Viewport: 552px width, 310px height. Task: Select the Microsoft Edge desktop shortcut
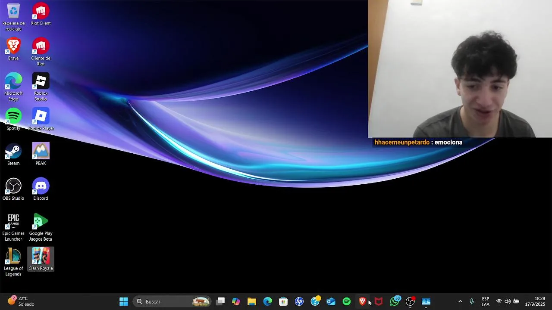pyautogui.click(x=13, y=87)
